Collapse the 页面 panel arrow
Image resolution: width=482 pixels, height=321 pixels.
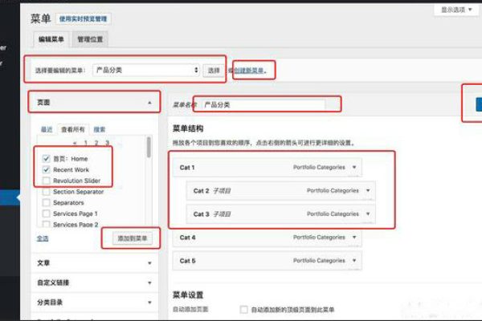[148, 103]
